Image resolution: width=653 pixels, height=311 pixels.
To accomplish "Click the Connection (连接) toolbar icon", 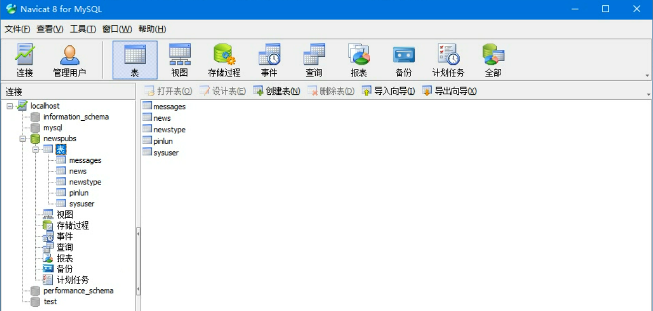I will point(25,60).
